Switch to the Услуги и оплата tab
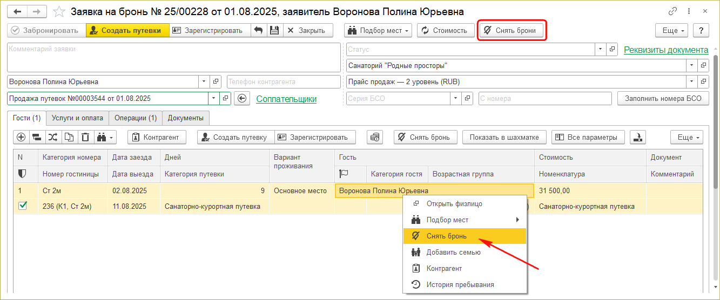The width and height of the screenshot is (720, 300). tap(77, 118)
